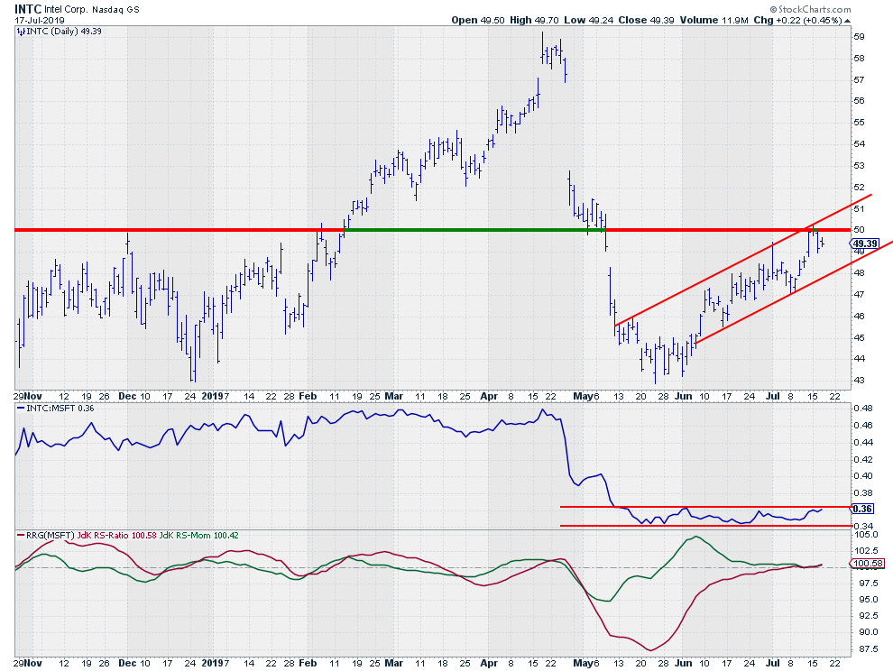Click 'Feb' on the price panel's date axis
The image size is (893, 671).
pyautogui.click(x=308, y=396)
